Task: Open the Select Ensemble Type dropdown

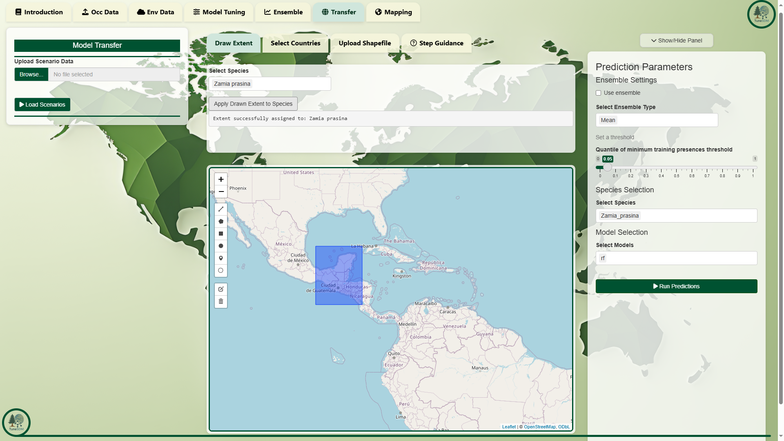Action: click(657, 120)
